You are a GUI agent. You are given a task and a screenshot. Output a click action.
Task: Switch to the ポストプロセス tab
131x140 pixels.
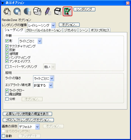click(x=100, y=30)
